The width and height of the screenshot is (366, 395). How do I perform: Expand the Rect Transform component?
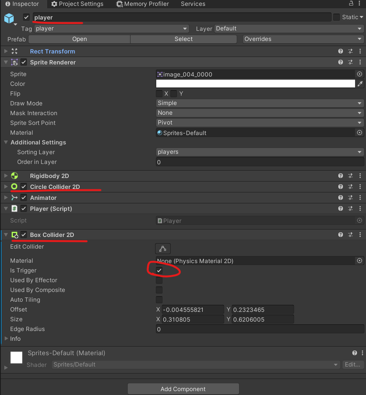[6, 52]
